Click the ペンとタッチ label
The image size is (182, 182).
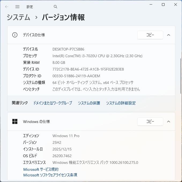tap(31, 89)
